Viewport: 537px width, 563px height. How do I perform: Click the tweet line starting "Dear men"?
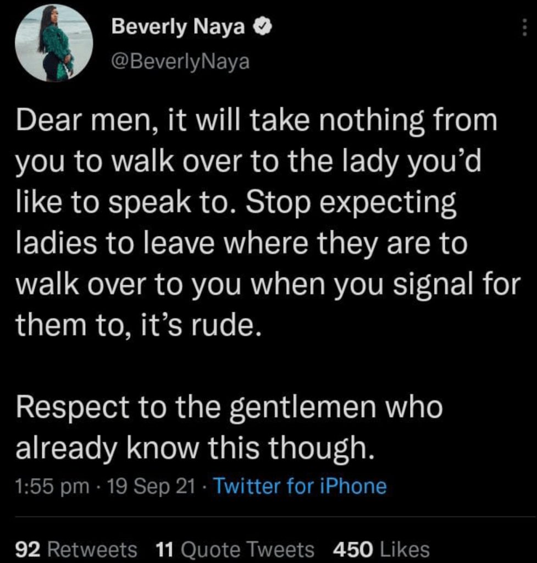(256, 121)
